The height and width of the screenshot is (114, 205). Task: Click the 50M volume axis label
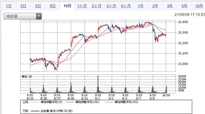click(x=181, y=90)
